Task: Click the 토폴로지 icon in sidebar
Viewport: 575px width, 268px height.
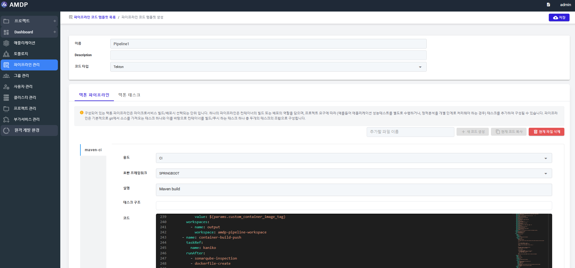Action: [x=6, y=54]
